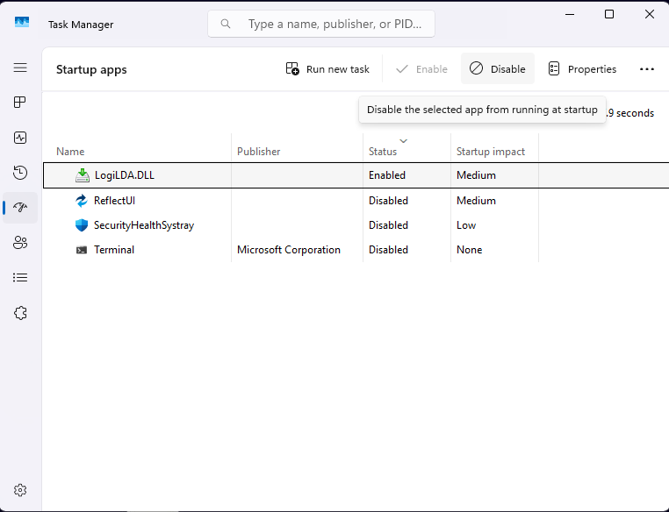Open the Details list page icon
Viewport: 669px width, 512px height.
tap(20, 278)
